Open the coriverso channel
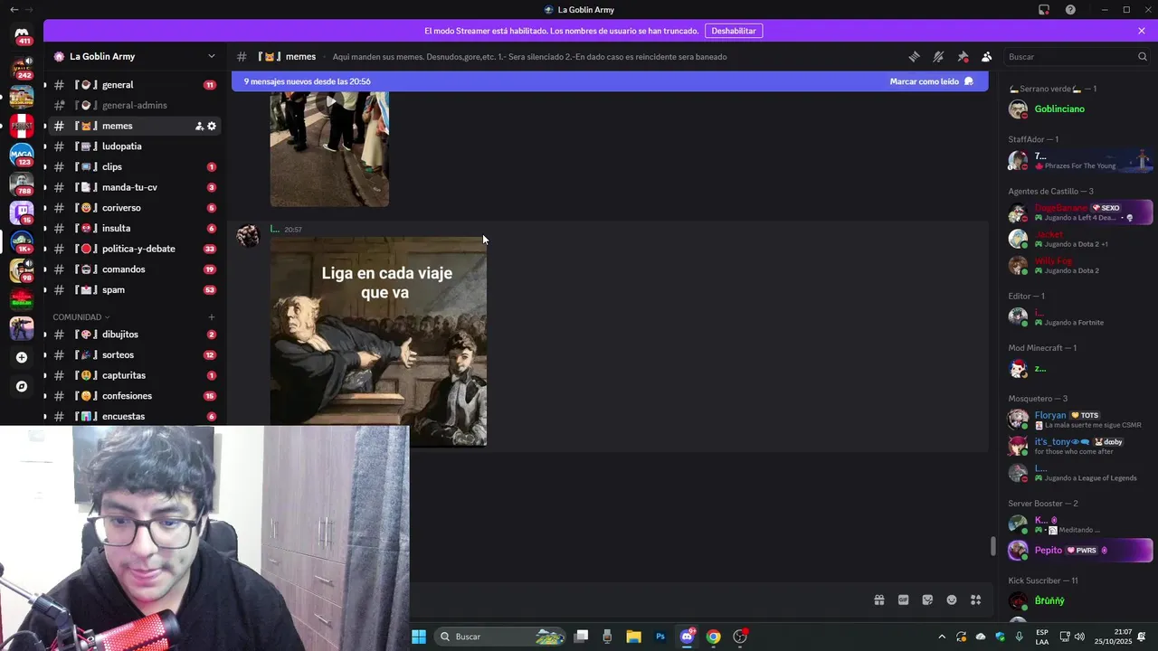 coord(134,208)
